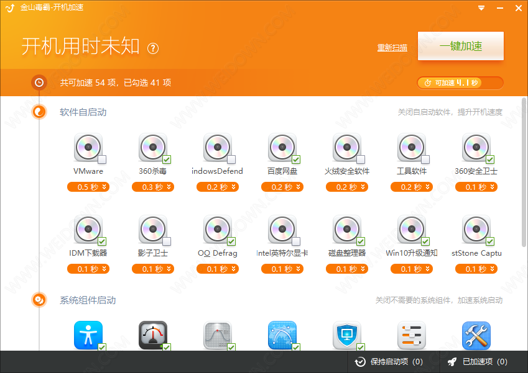Open the 0.1 秒 dropdown under Intel英特尔显卡
528x373 pixels.
[282, 269]
